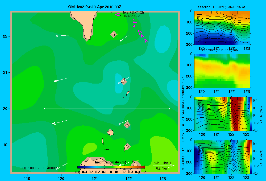Click longitude label '119' on main map axis
Screen dimensions: 266x181
27,178
